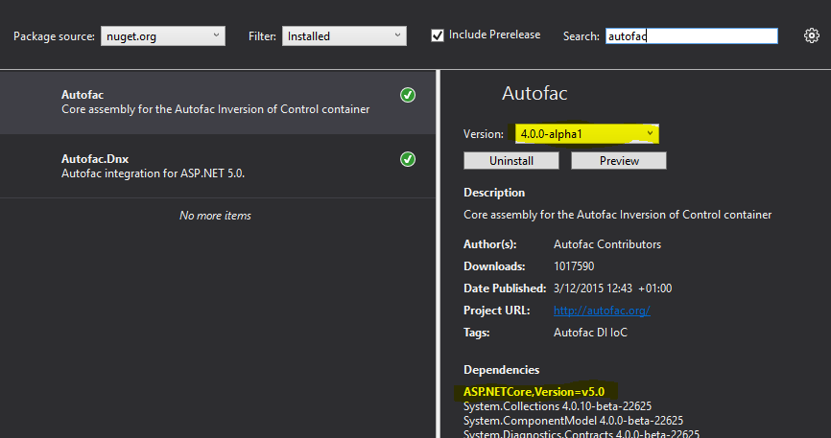Click the System.Collections 4.0.10-beta-22625 dependency
Viewport: 831px width, 438px height.
pos(558,406)
